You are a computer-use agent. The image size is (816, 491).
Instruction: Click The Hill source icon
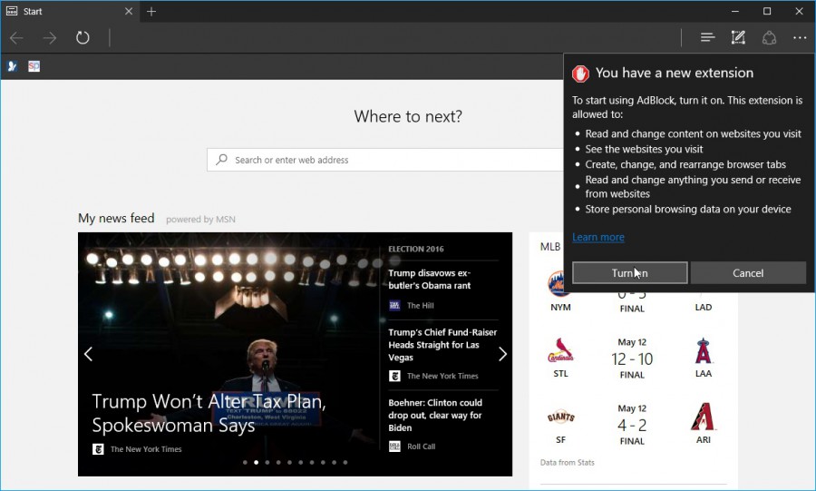coord(394,306)
